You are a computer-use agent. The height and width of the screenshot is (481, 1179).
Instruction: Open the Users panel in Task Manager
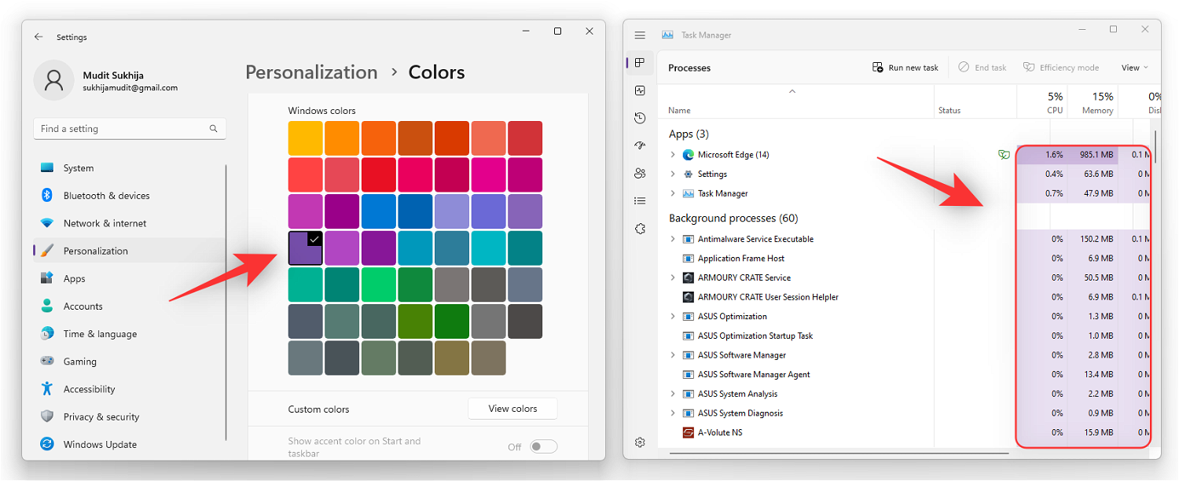(639, 172)
